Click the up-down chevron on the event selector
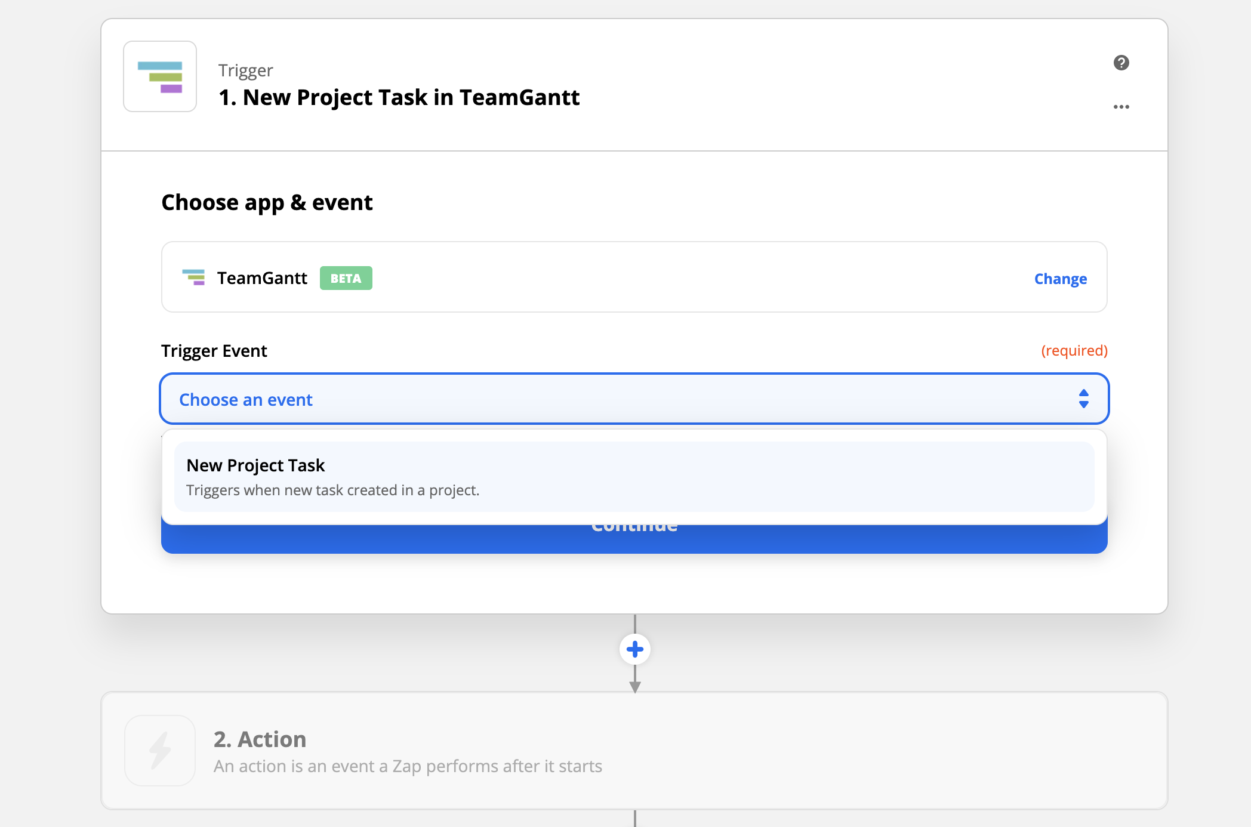The width and height of the screenshot is (1251, 827). 1083,399
